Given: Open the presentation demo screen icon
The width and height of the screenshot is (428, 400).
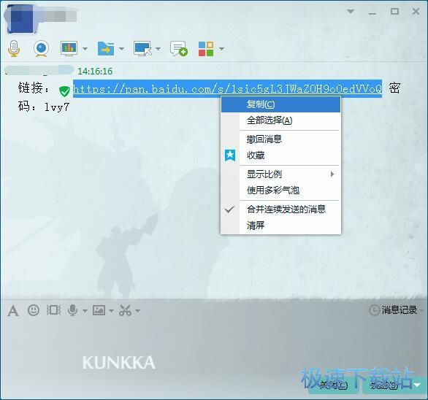Looking at the screenshot, I should pos(69,49).
